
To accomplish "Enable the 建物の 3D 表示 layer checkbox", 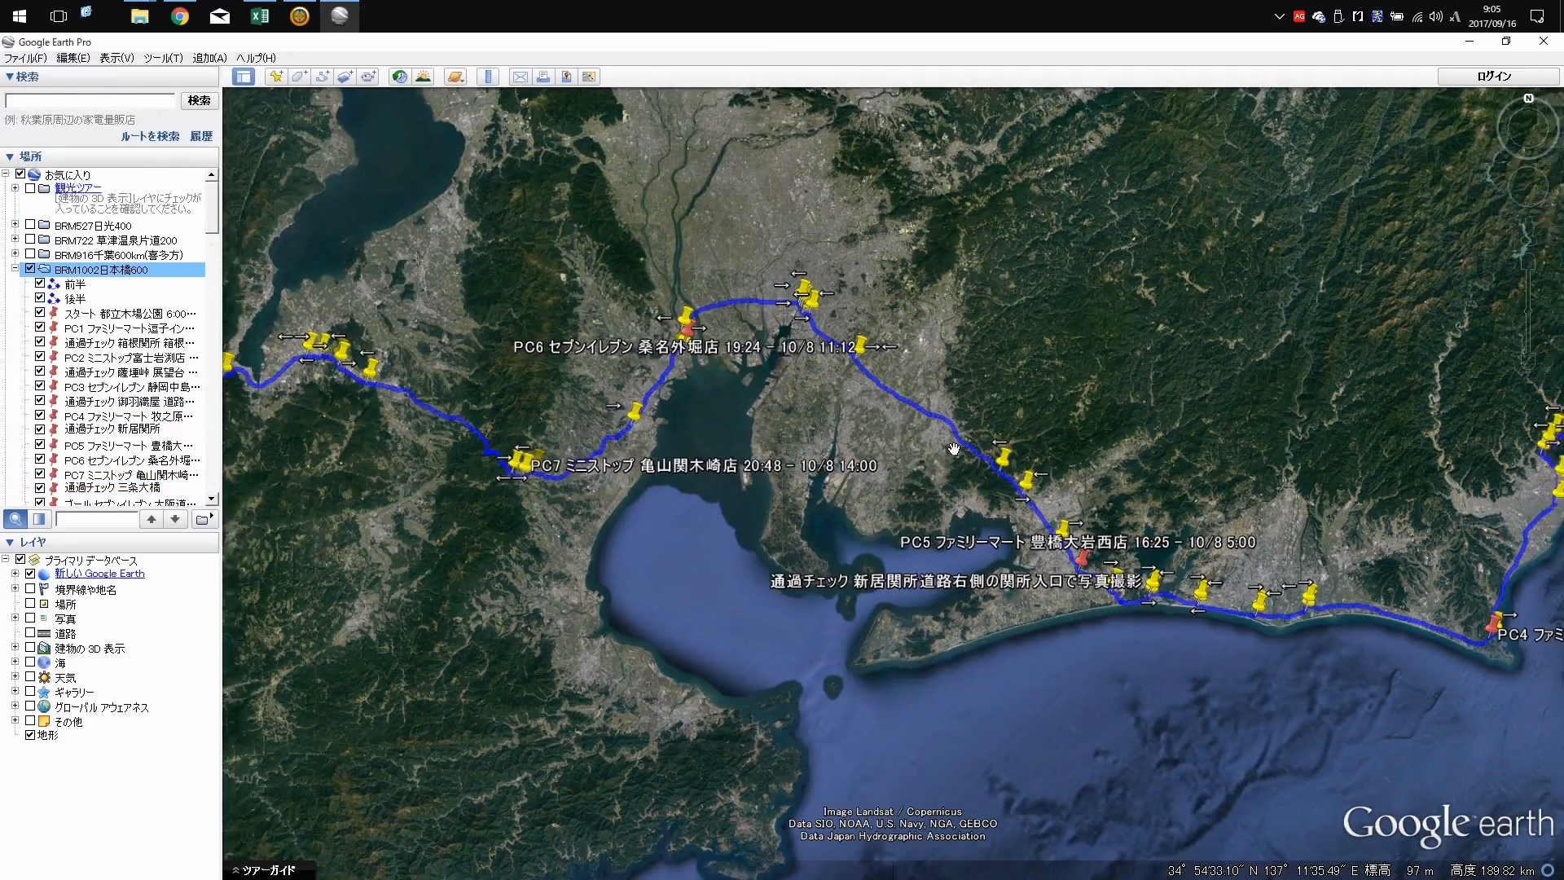I will pos(30,648).
